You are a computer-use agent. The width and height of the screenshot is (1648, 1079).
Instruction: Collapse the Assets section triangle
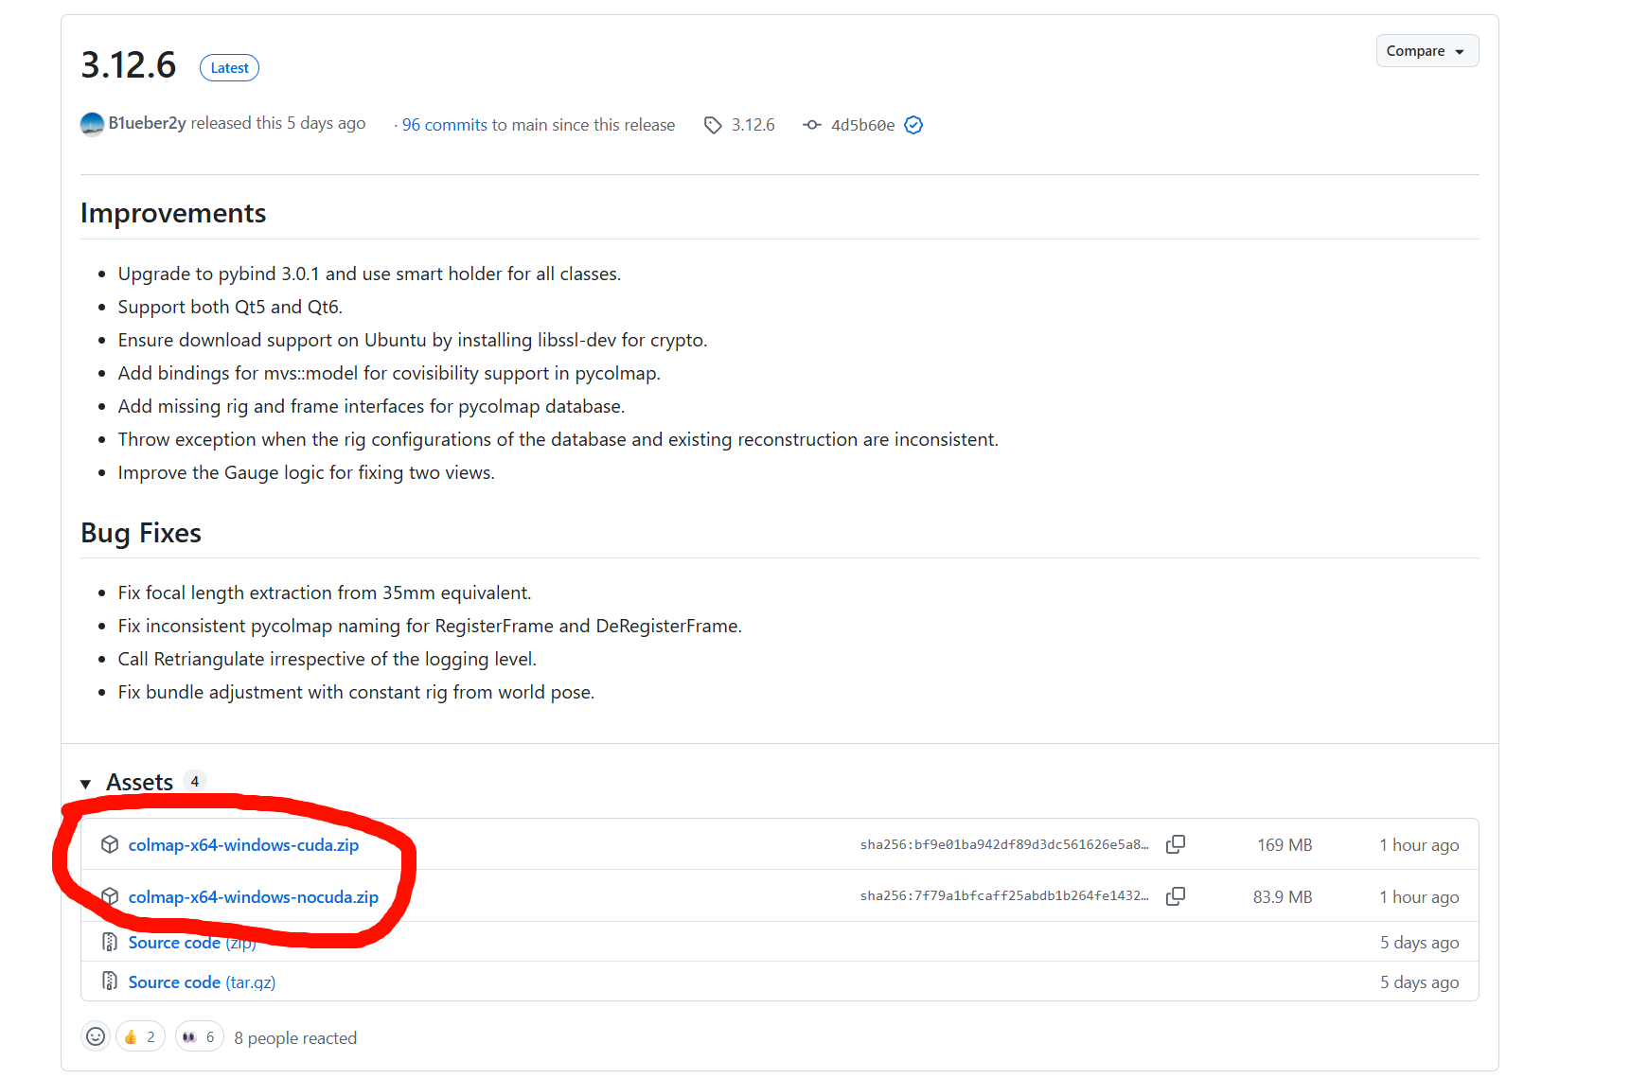pyautogui.click(x=86, y=784)
